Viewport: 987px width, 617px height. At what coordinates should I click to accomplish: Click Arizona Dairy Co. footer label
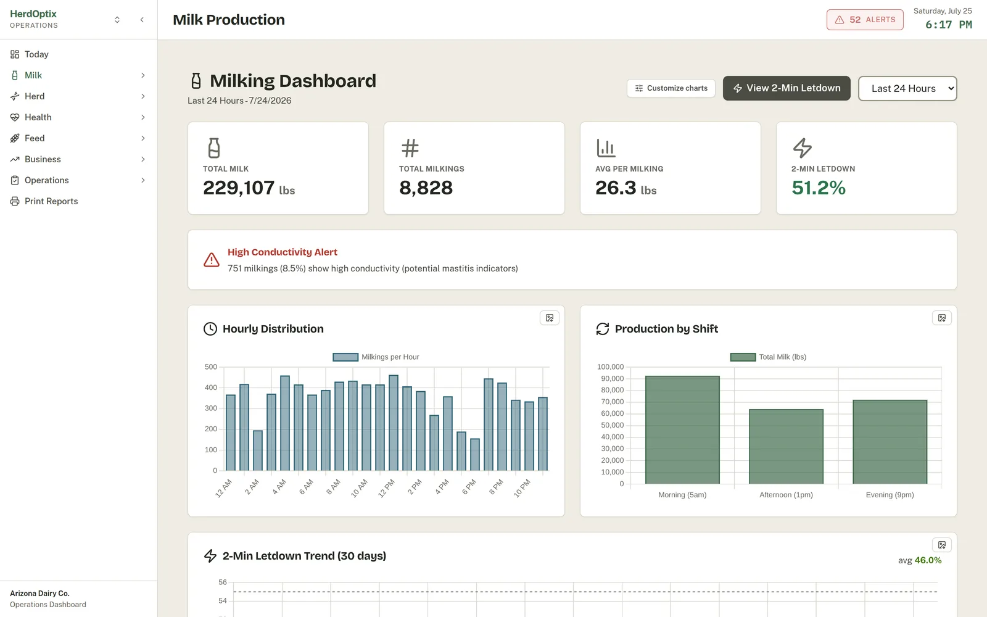(39, 594)
